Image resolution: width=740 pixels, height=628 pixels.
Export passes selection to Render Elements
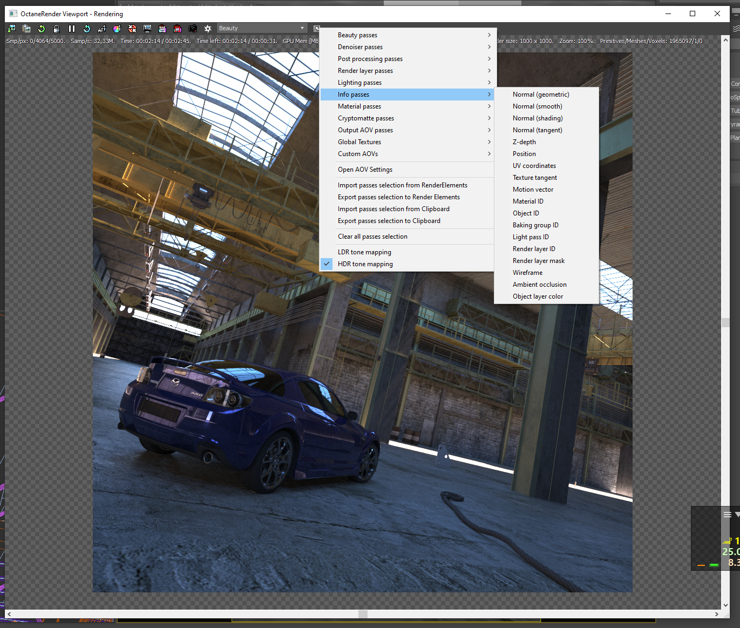[408, 197]
